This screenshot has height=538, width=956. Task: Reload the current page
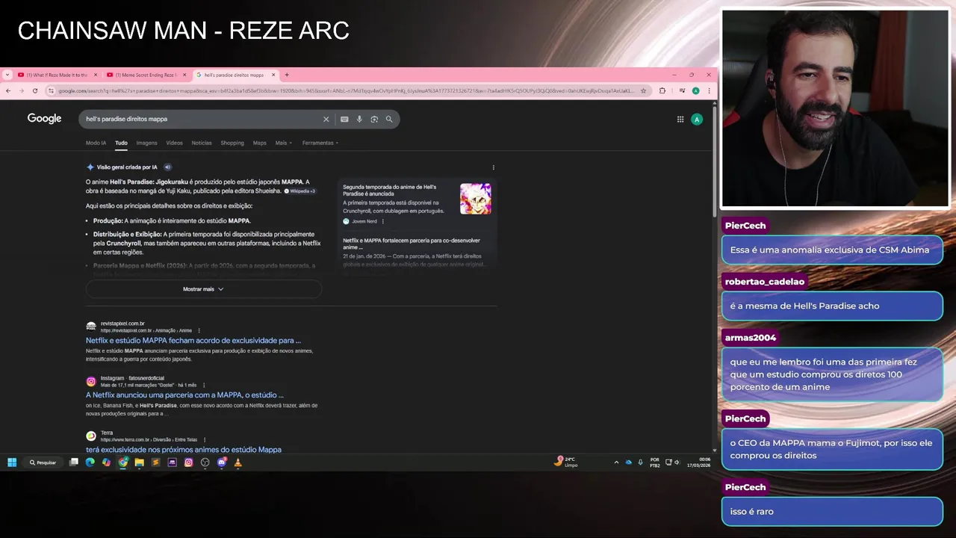pos(34,91)
